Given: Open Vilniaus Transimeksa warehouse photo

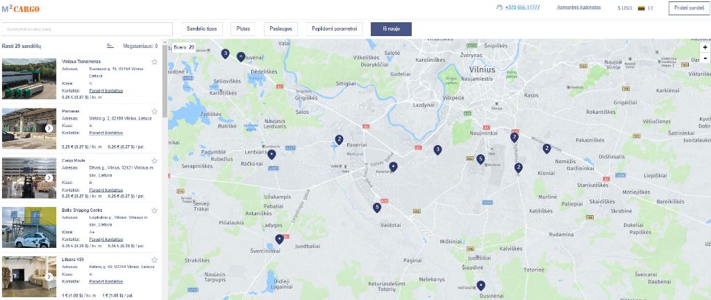Looking at the screenshot, I should pos(29,79).
